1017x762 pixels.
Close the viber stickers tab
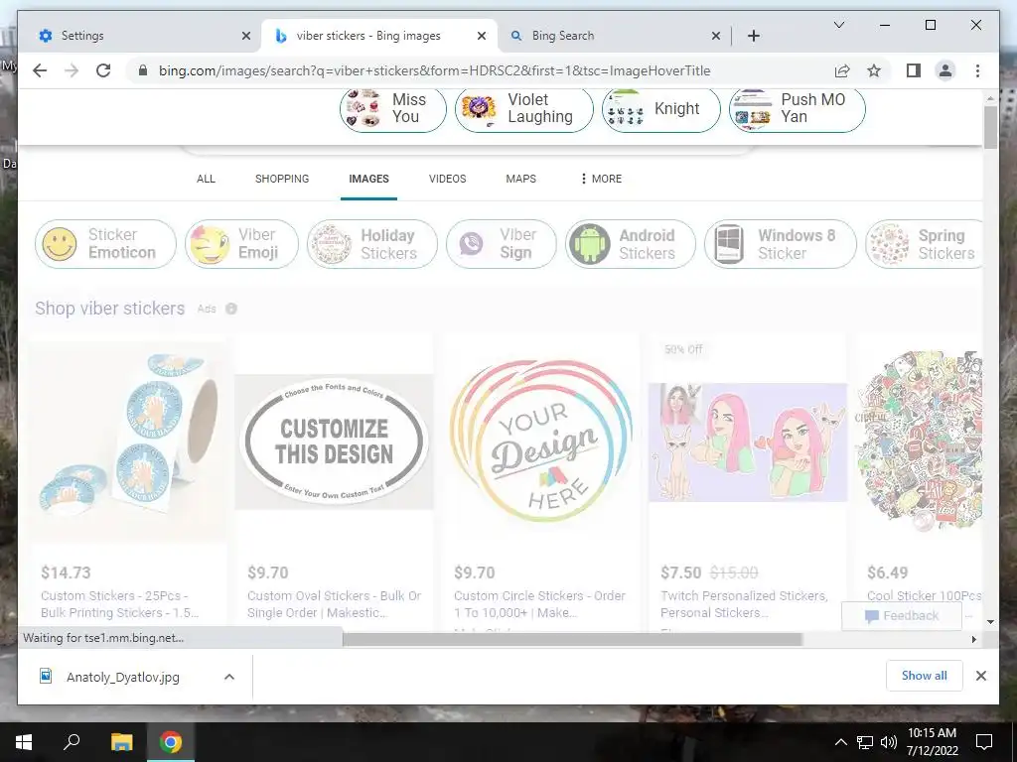482,36
